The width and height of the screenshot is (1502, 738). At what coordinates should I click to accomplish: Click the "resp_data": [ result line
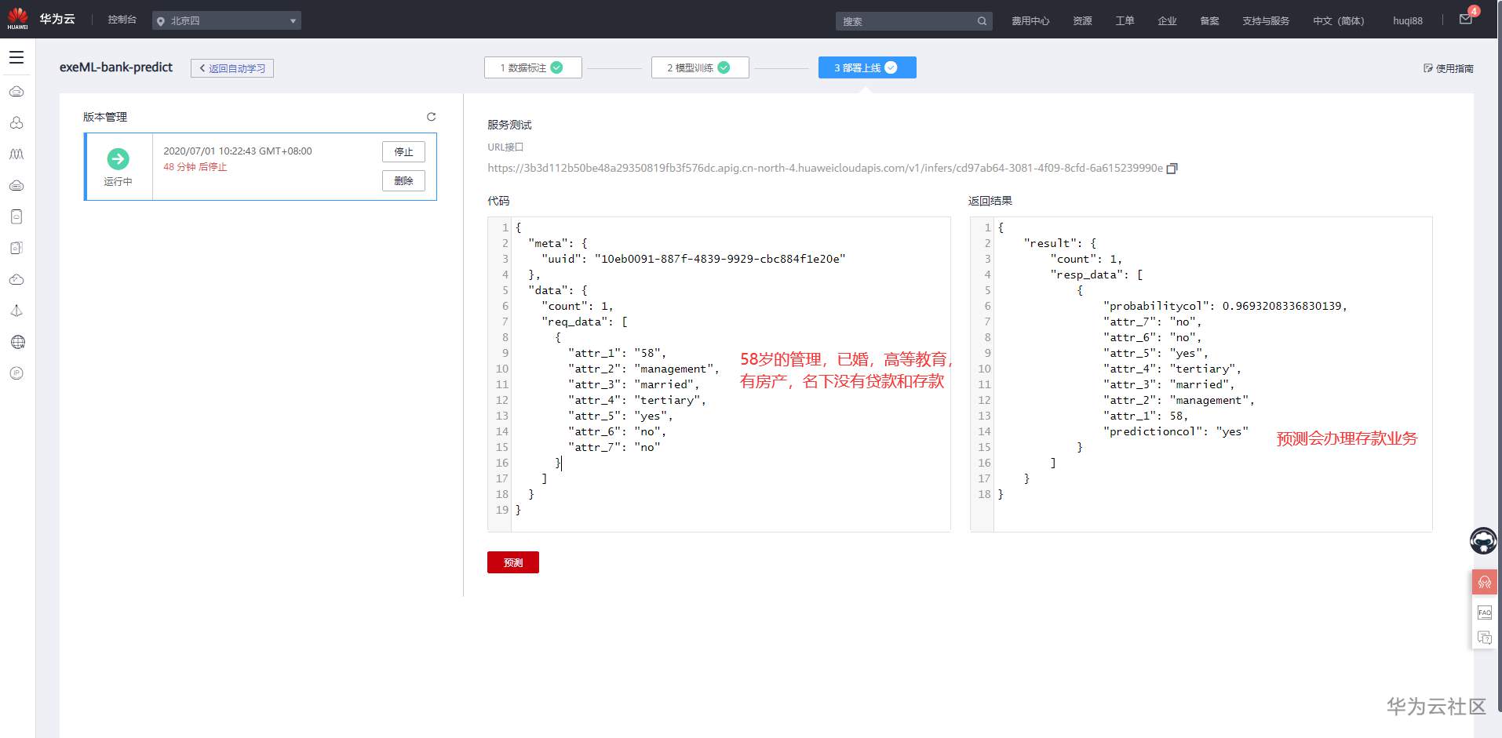(x=1097, y=274)
